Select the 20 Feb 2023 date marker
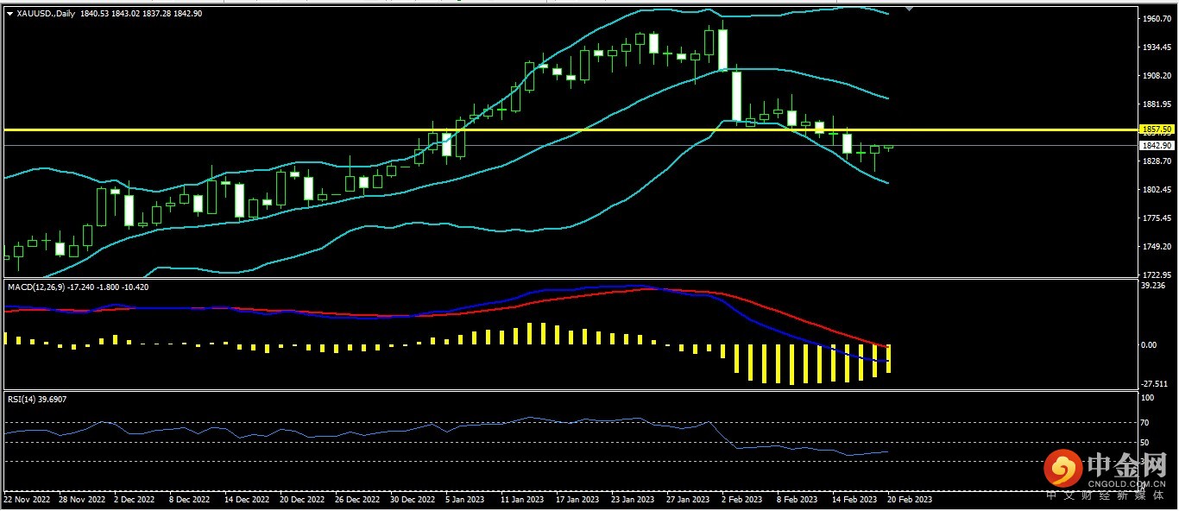This screenshot has height=511, width=1179. [908, 499]
